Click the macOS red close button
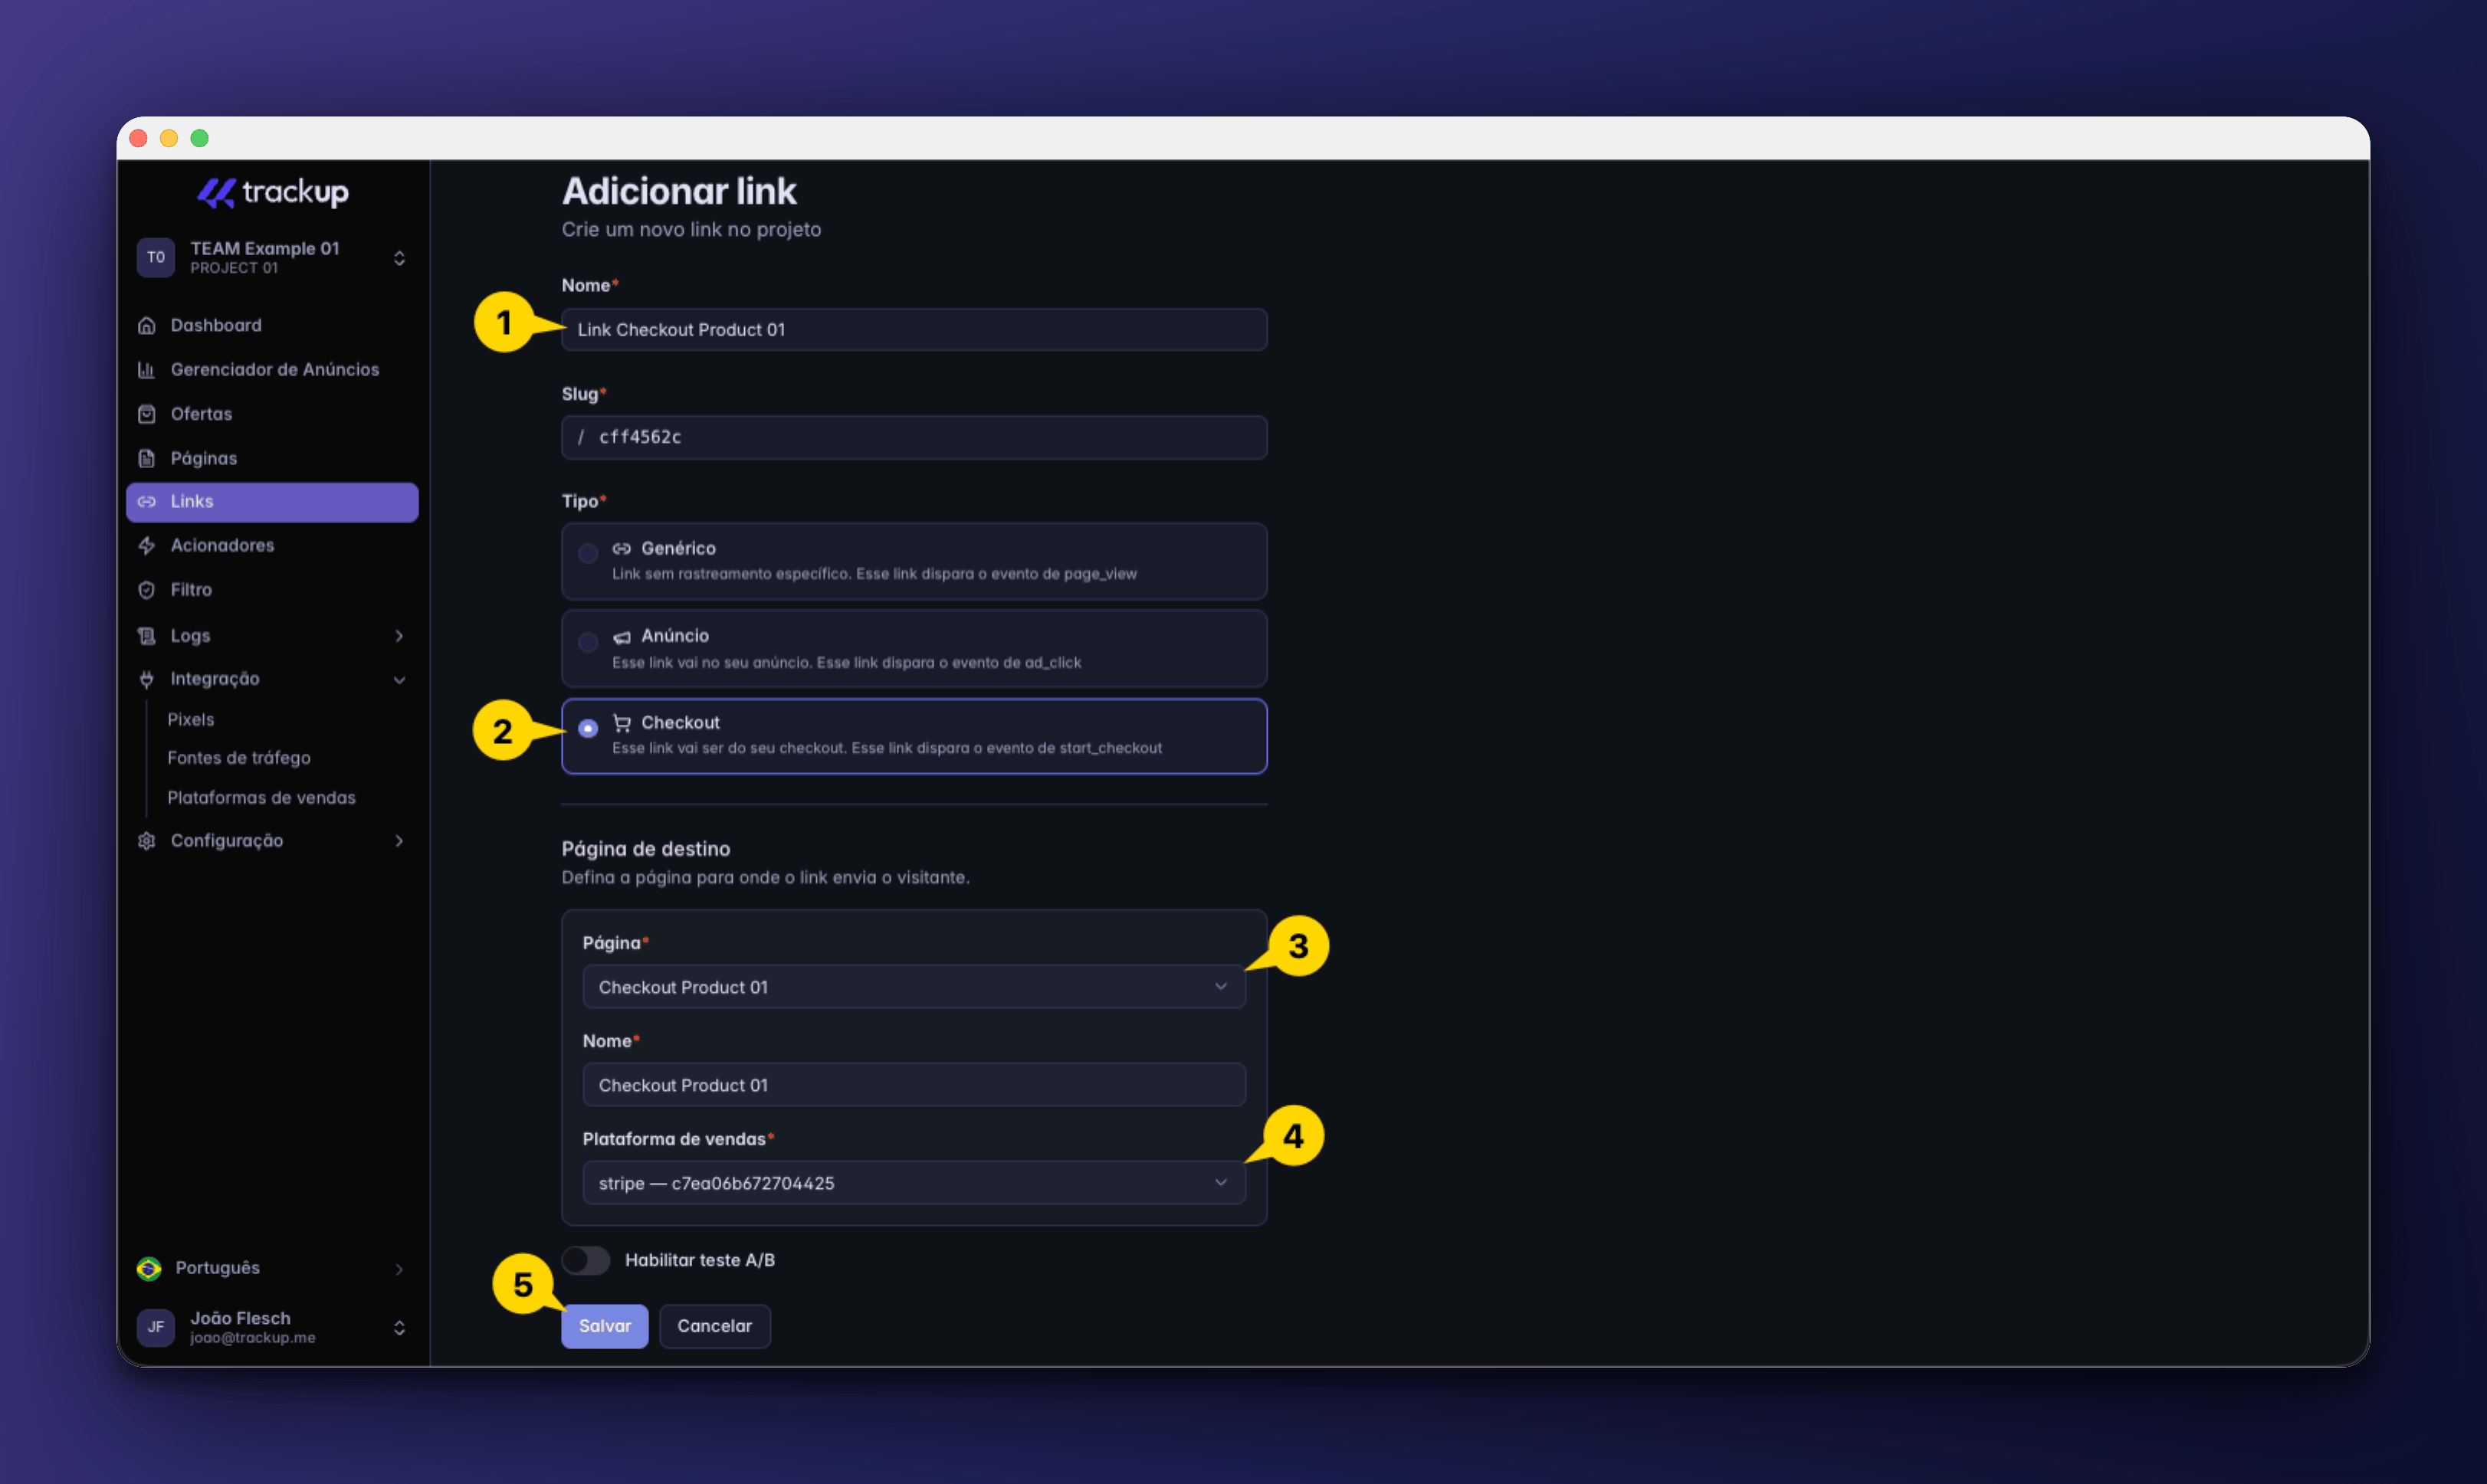This screenshot has width=2487, height=1484. point(139,138)
